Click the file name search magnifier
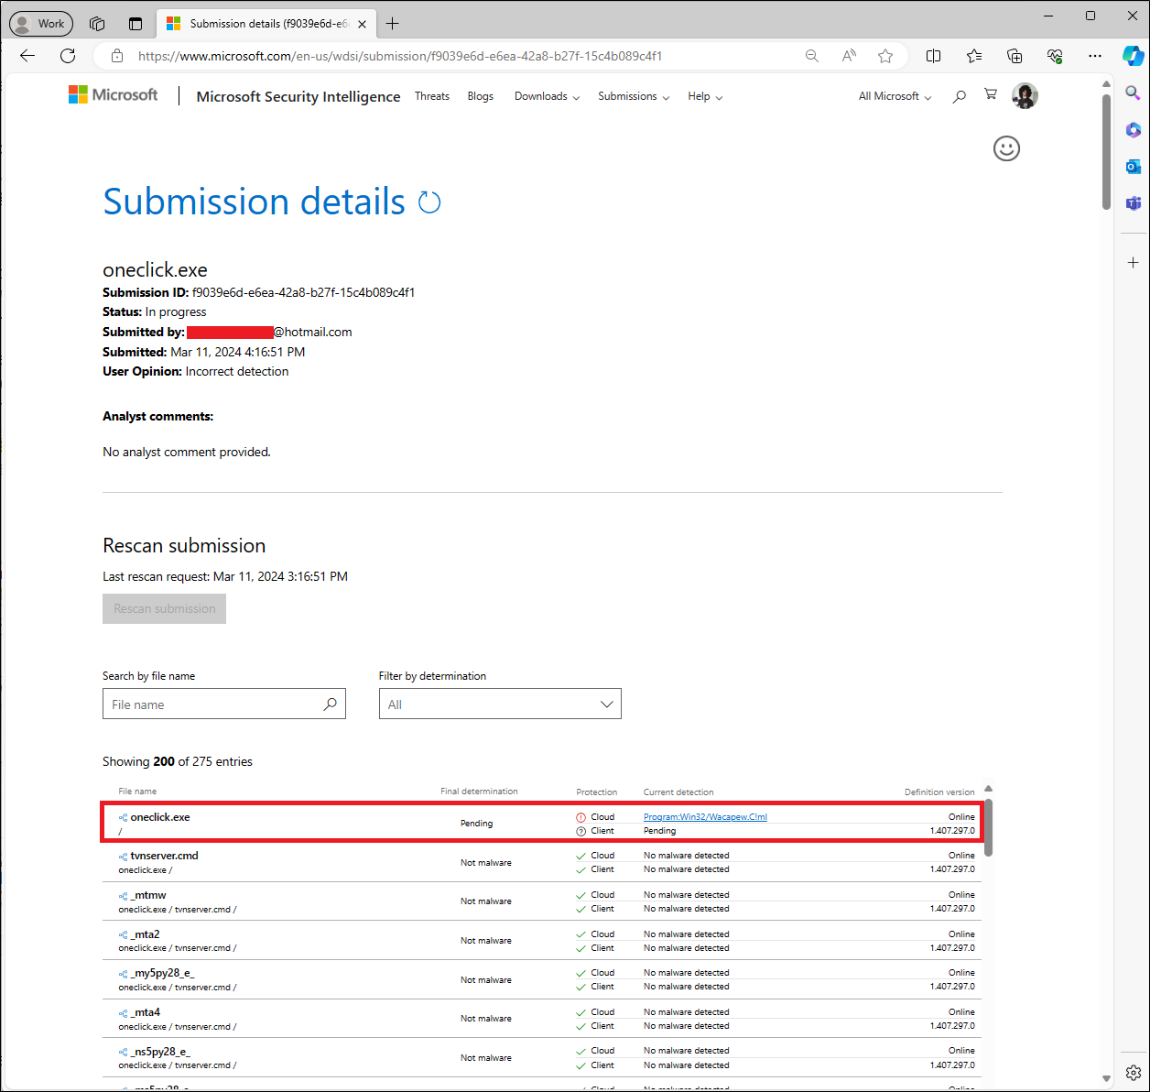This screenshot has height=1092, width=1150. pos(331,704)
